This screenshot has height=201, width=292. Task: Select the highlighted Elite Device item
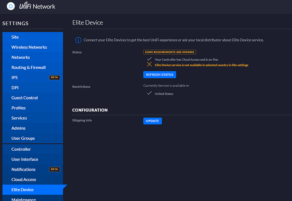[x=33, y=190]
